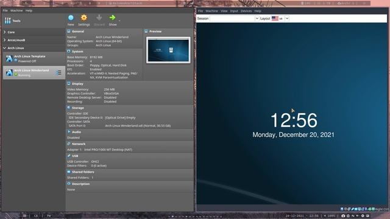
Task: Open the Layout dropdown arrow
Action: (x=287, y=18)
